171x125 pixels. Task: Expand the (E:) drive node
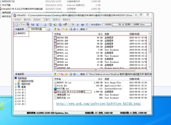click(x=16, y=95)
